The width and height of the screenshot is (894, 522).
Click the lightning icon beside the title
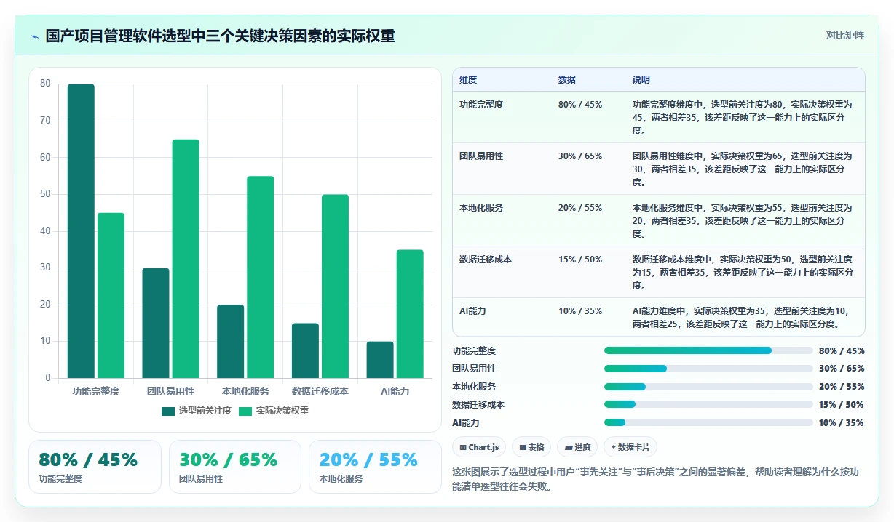pyautogui.click(x=34, y=36)
